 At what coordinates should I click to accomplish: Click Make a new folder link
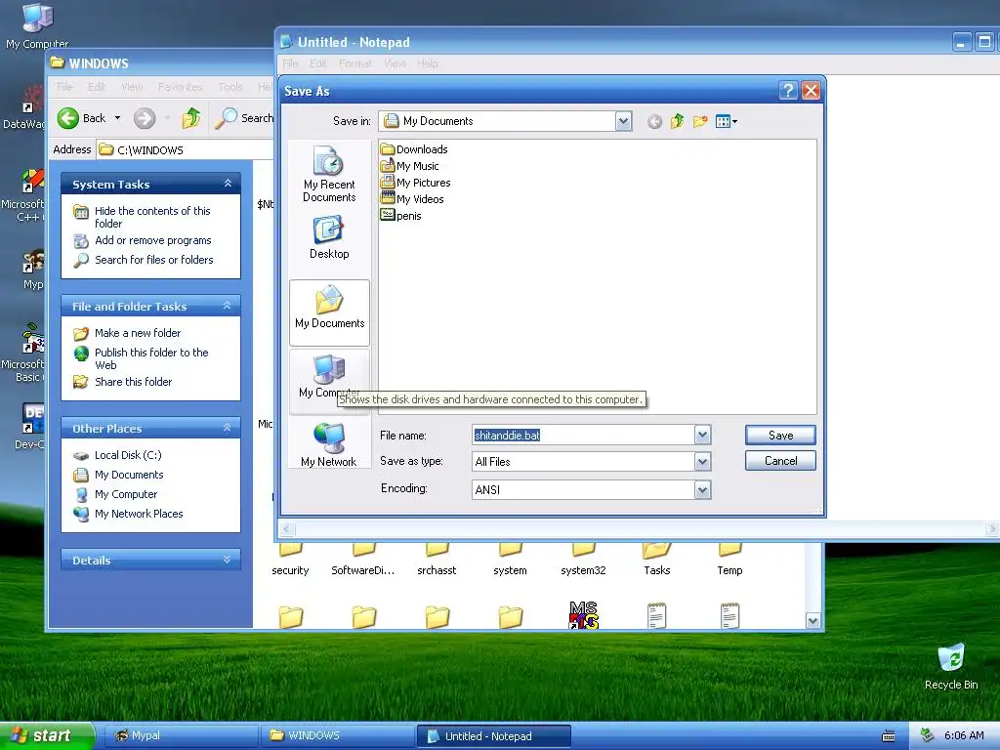tap(137, 333)
